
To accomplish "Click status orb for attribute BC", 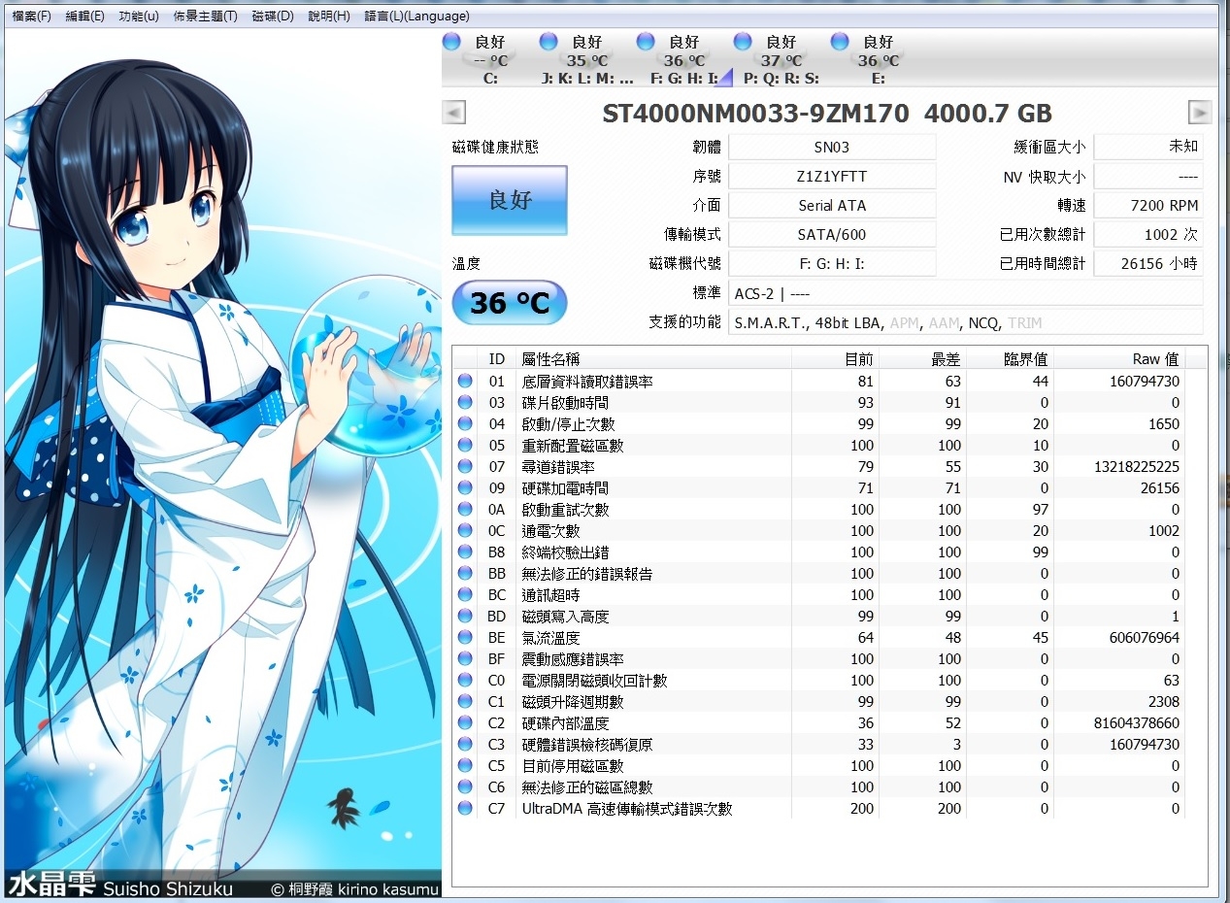I will coord(465,595).
